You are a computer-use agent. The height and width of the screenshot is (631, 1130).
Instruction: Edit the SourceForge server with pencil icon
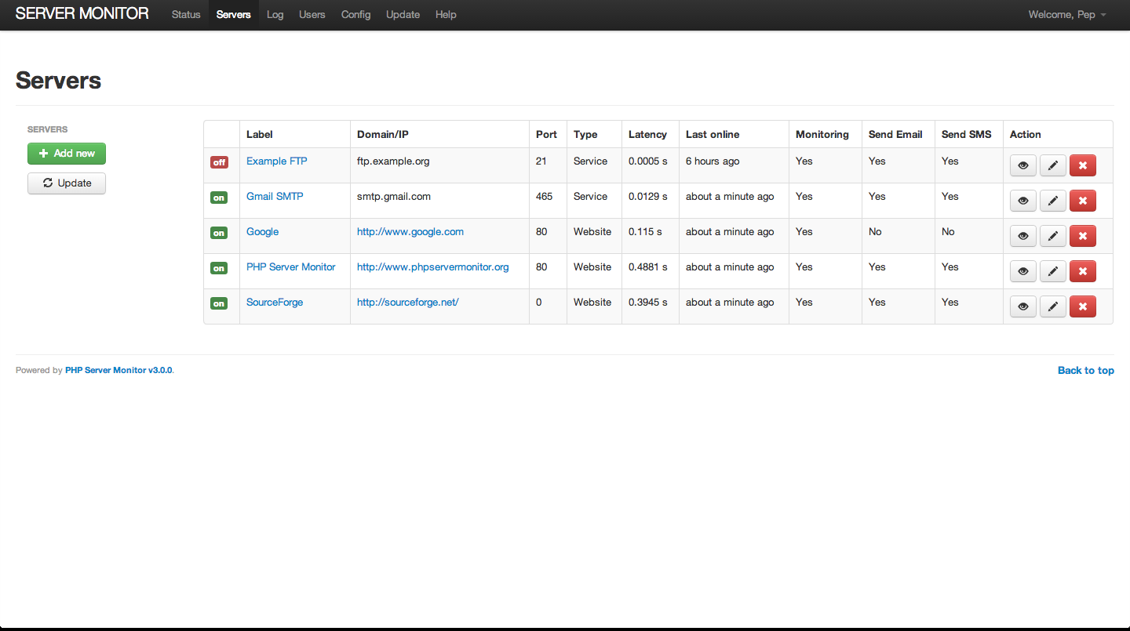1052,306
